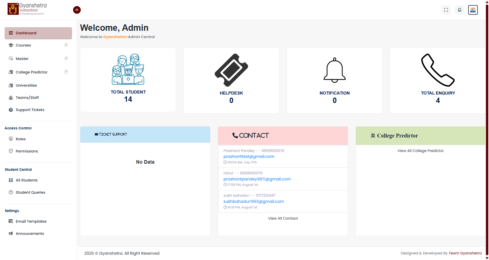Click the Permissions shield icon

11,151
